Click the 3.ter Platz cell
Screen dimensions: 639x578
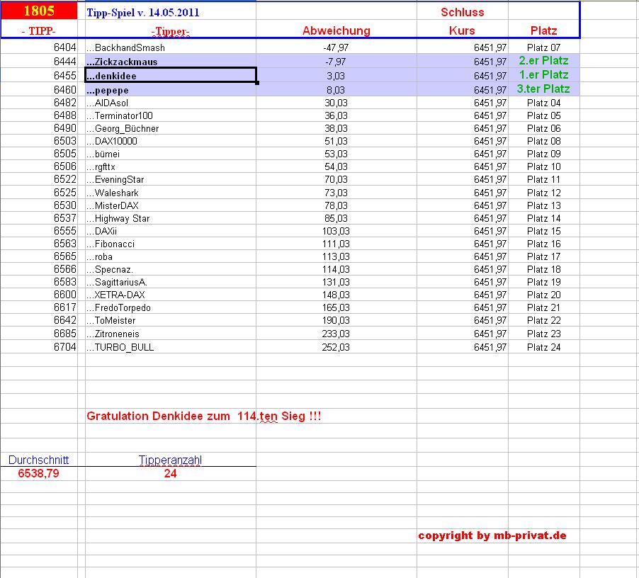(x=543, y=89)
